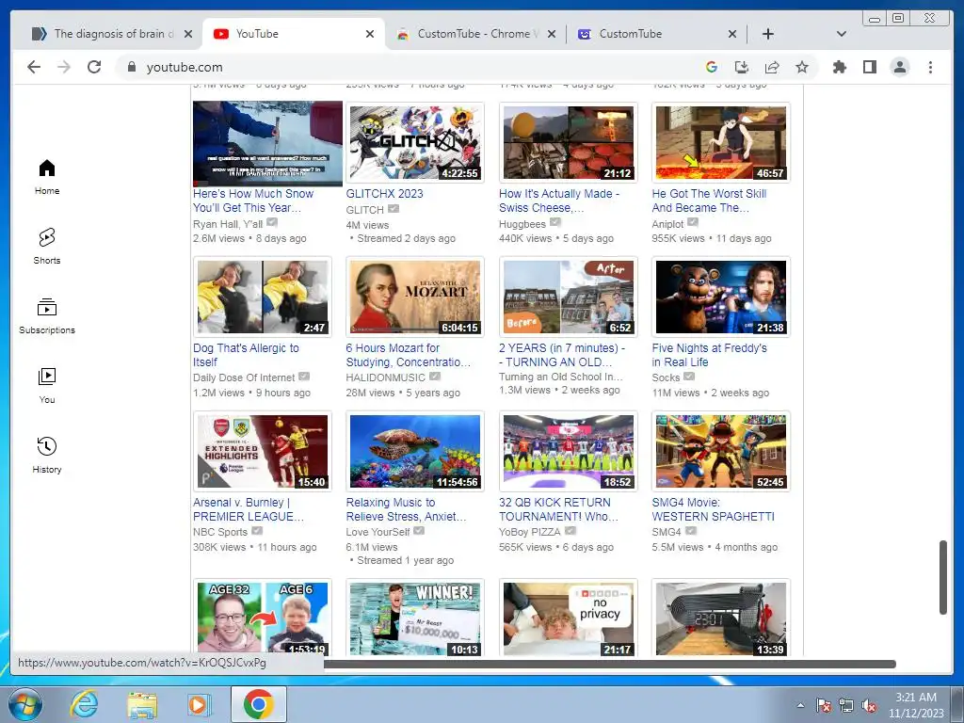Open the You sidebar icon

(47, 385)
